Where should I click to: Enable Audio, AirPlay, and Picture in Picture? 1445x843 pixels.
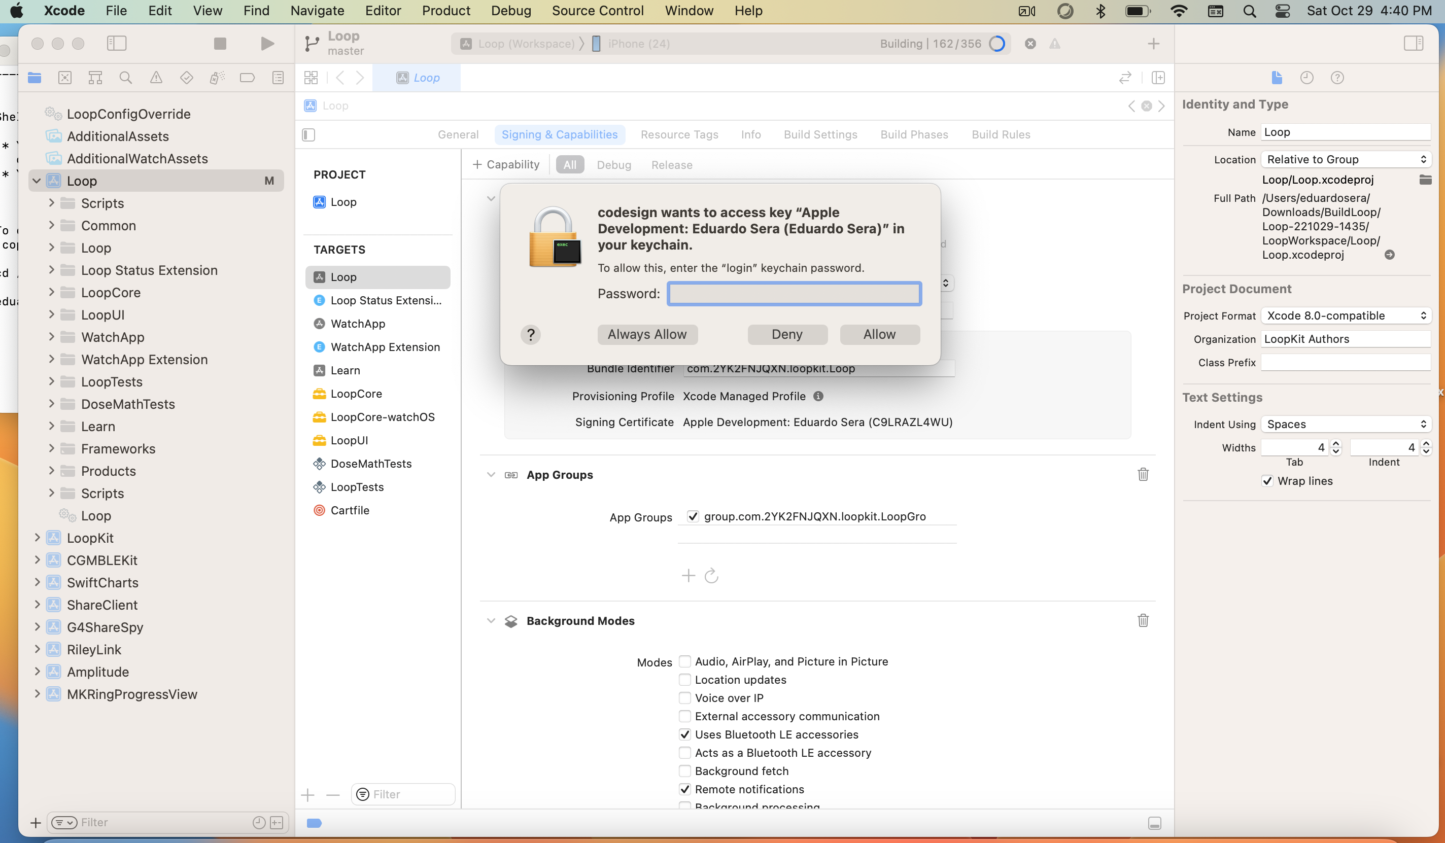(x=684, y=661)
